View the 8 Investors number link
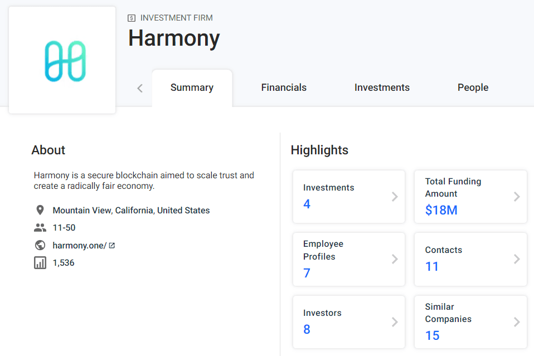 (x=307, y=329)
